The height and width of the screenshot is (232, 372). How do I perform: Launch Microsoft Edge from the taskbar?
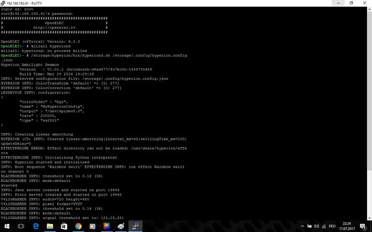[35, 226]
